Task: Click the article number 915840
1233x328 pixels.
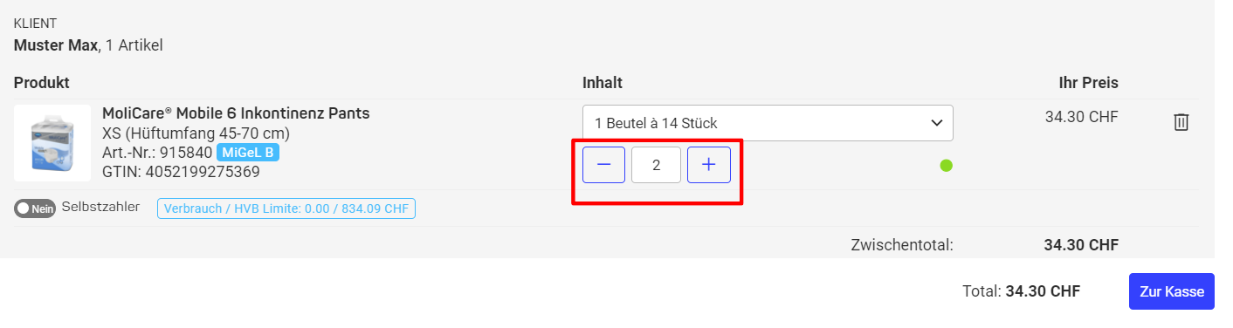Action: (x=186, y=153)
